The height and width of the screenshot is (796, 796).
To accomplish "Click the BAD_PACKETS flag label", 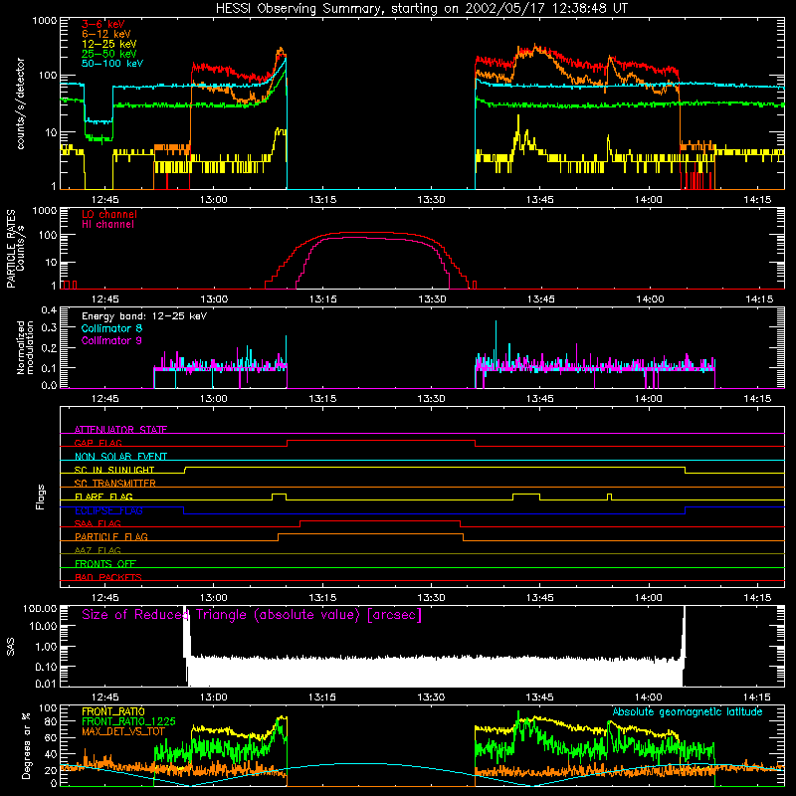I will pos(108,577).
